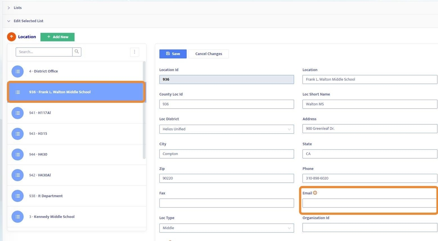Open the Loc Type dropdown
The image size is (438, 241).
(x=226, y=228)
